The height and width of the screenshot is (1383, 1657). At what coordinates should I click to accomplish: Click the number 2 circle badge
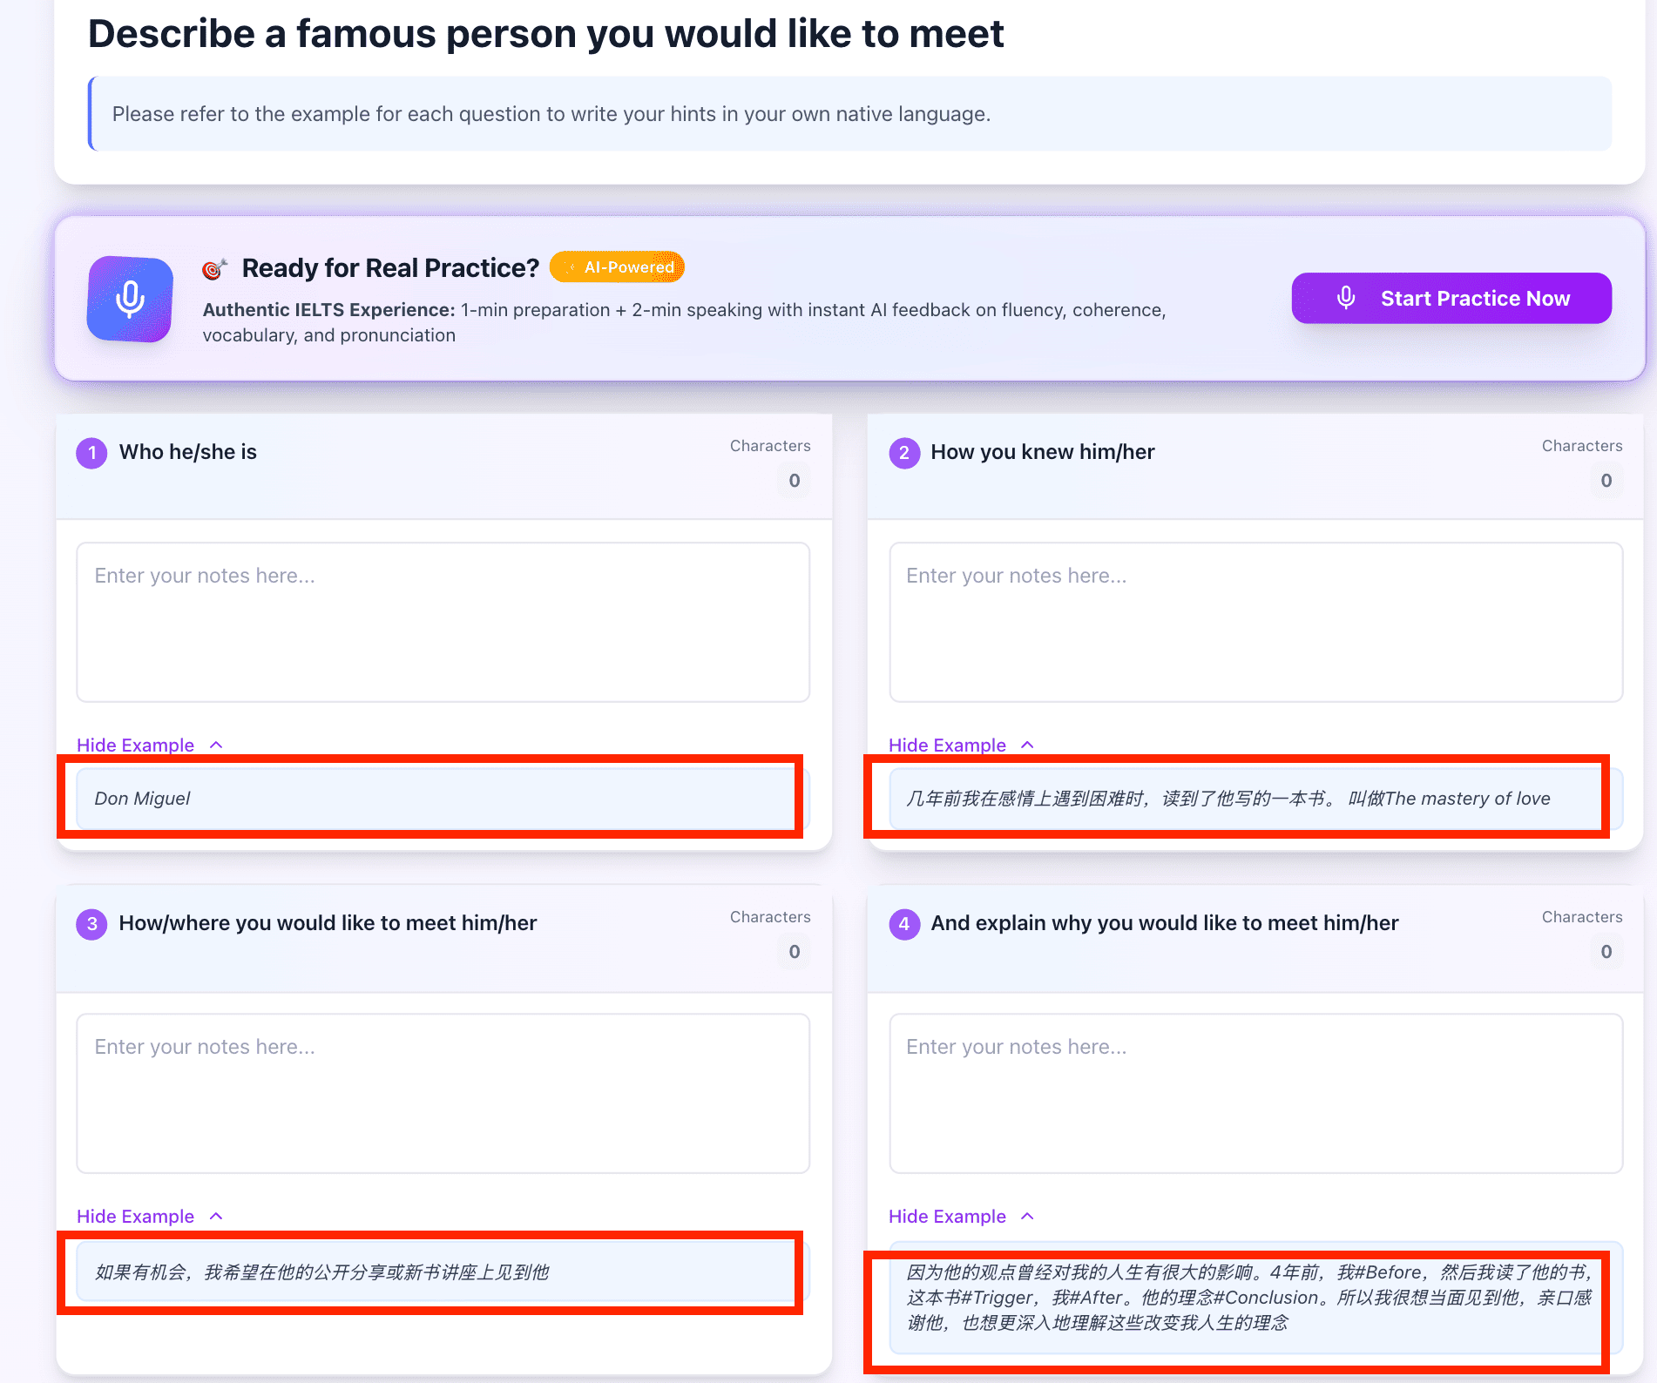904,453
